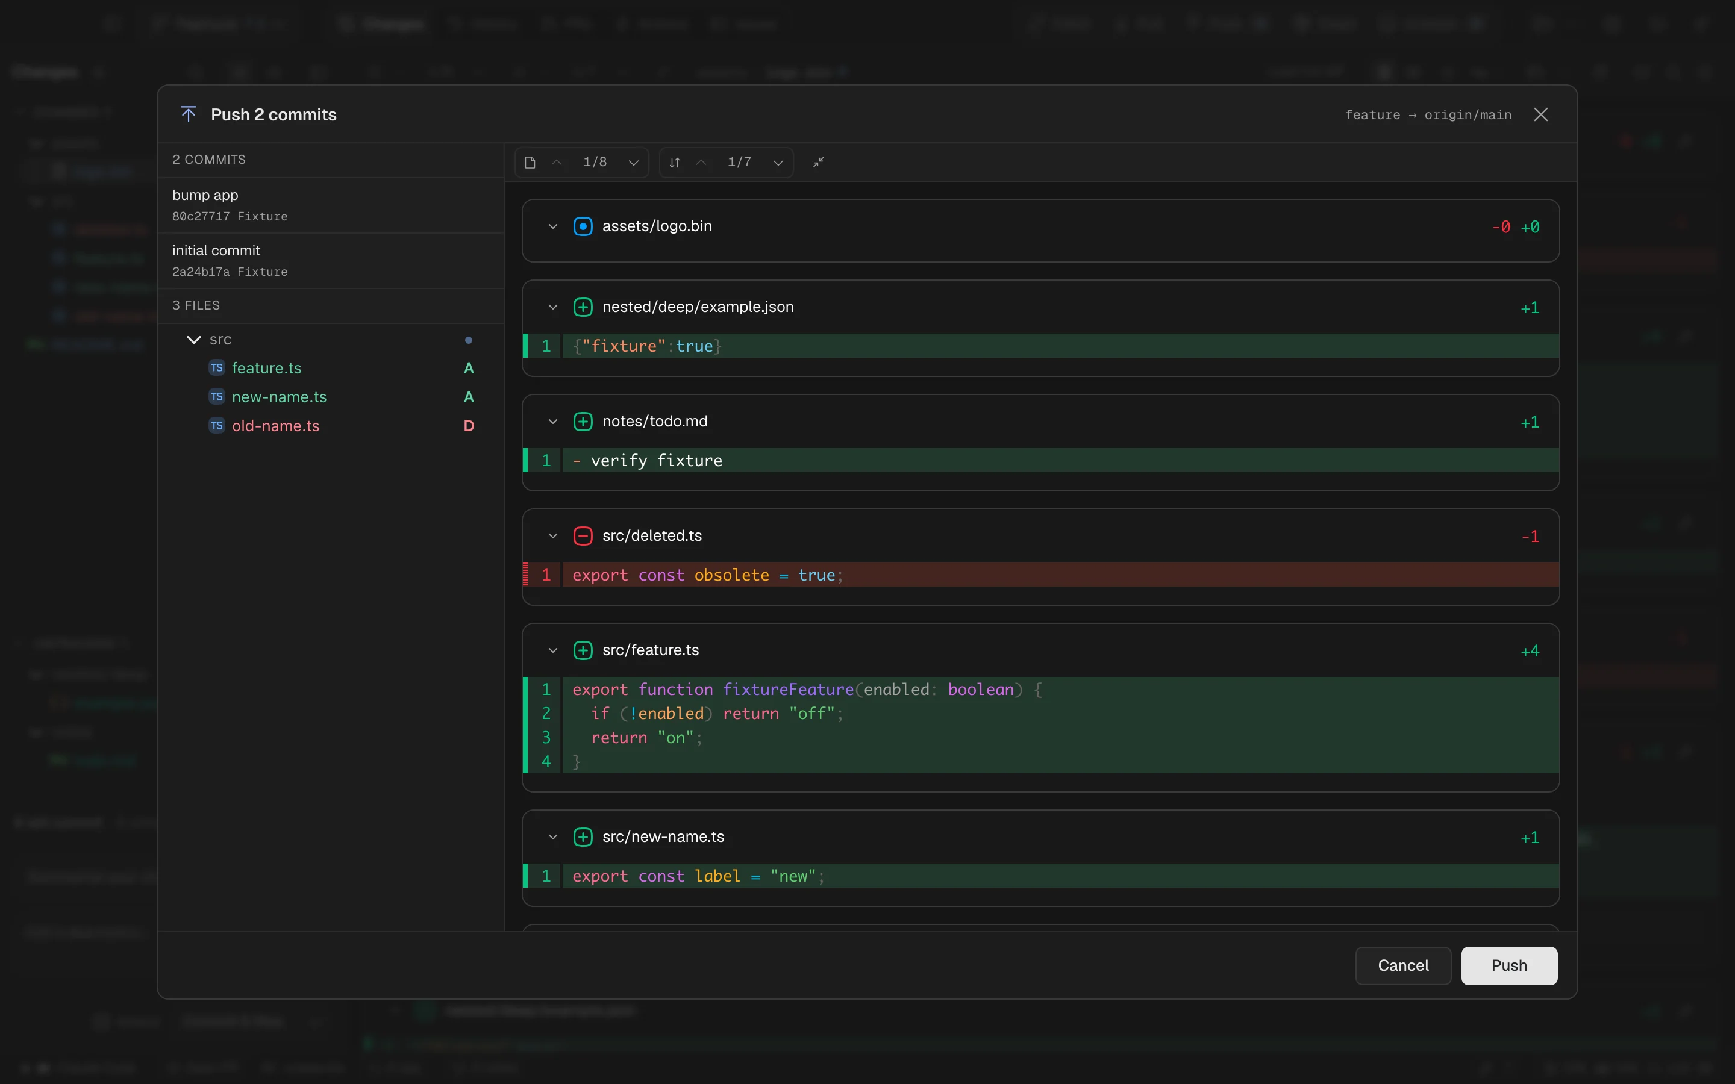The height and width of the screenshot is (1084, 1735).
Task: Collapse the nested/deep/example.json diff
Action: point(553,308)
